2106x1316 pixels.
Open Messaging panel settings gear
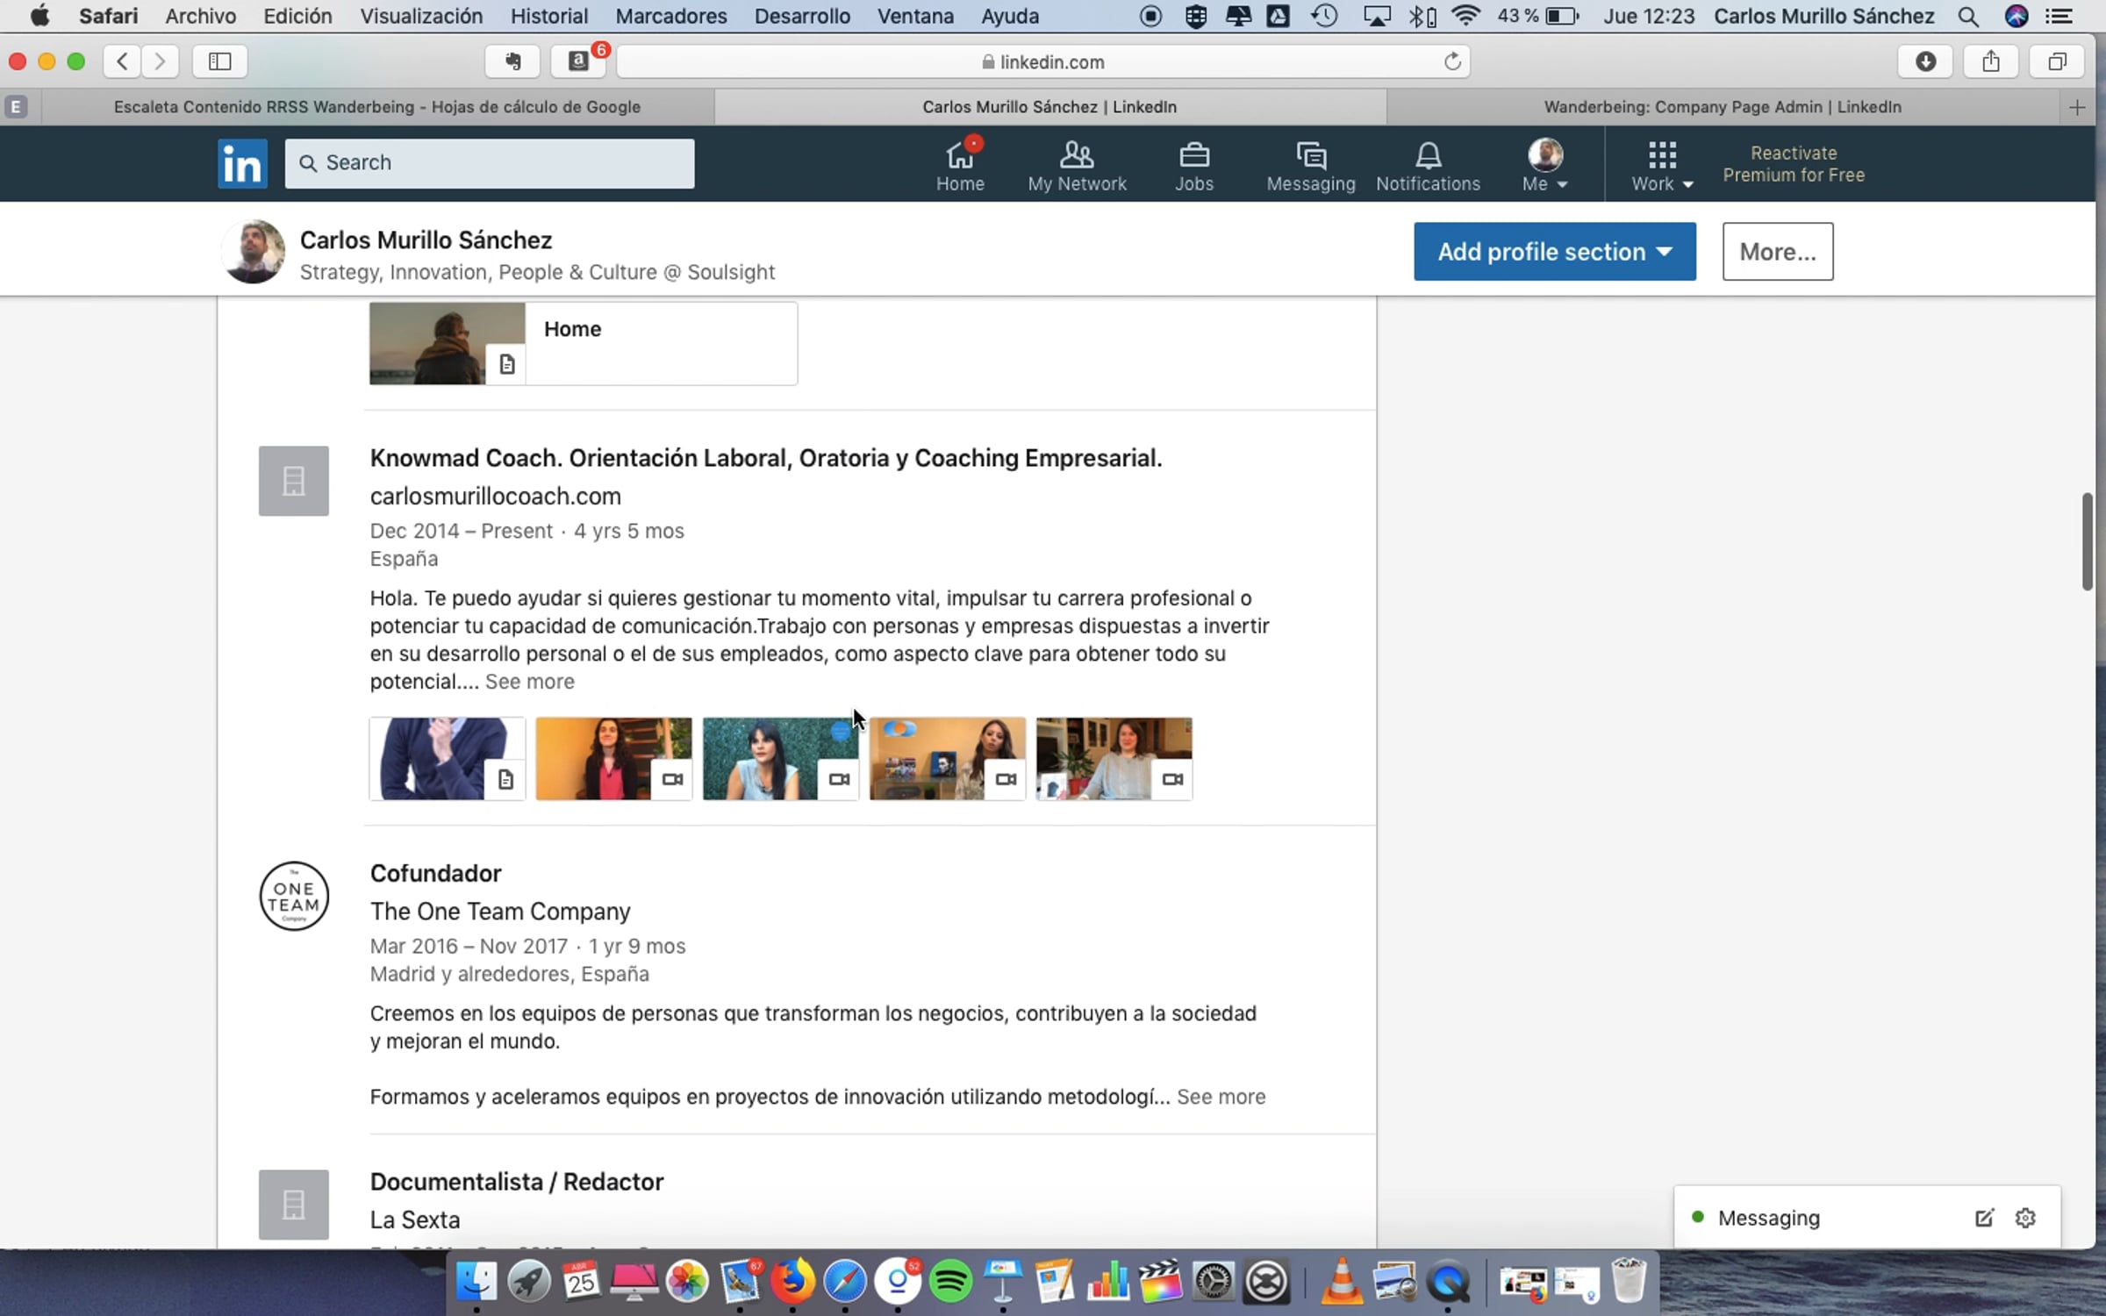tap(2025, 1218)
